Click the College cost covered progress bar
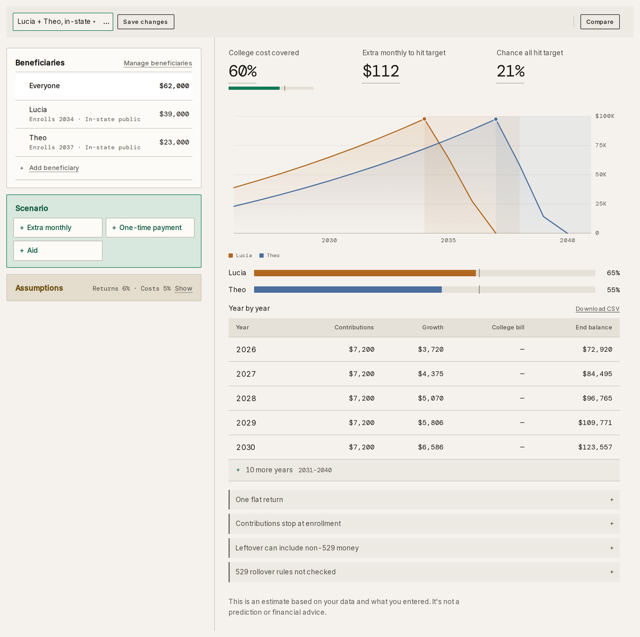Viewport: 640px width, 637px height. 271,88
